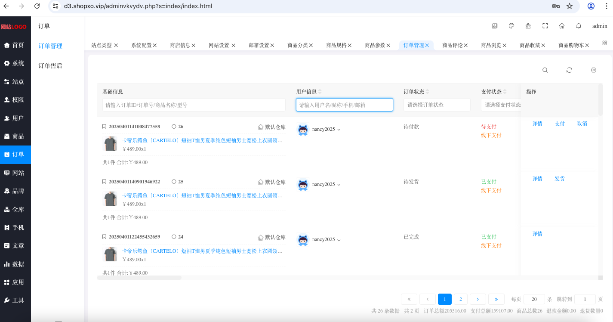613x322 pixels.
Task: Open 系统 in left sidebar
Action: click(x=15, y=63)
